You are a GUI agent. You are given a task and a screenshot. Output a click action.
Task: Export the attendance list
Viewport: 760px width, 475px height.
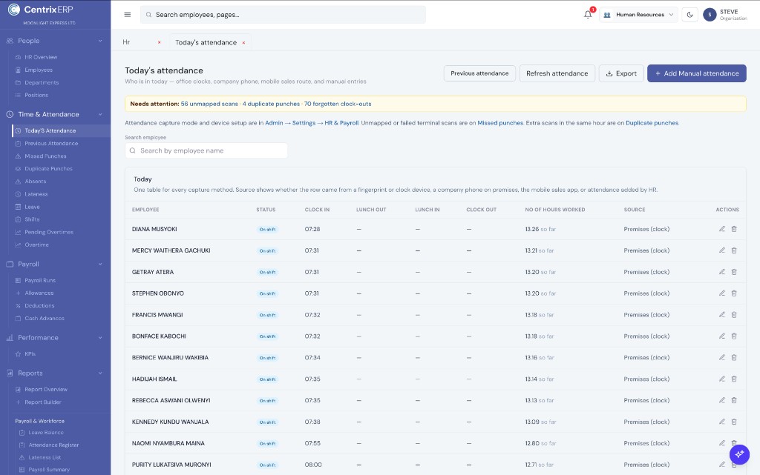tap(621, 73)
